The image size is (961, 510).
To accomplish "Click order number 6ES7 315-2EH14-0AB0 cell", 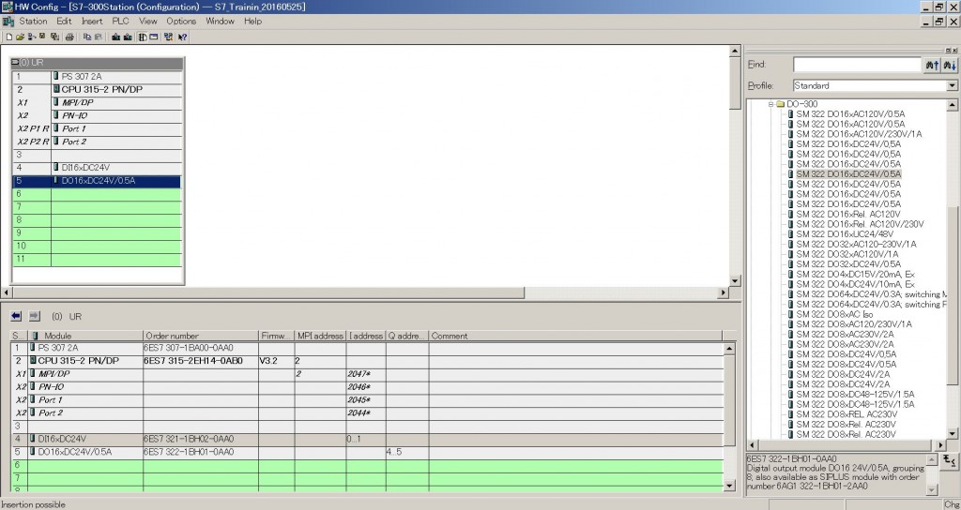I will click(x=201, y=361).
